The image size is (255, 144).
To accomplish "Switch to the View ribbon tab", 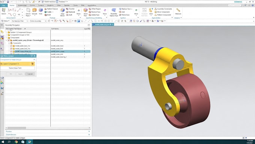I will click(59, 5).
